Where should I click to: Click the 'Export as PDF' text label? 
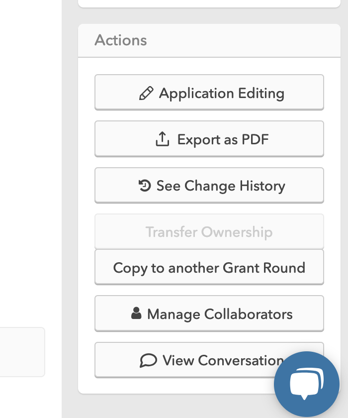(x=223, y=139)
